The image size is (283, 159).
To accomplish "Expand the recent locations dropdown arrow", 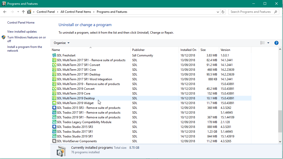I will click(18, 12).
